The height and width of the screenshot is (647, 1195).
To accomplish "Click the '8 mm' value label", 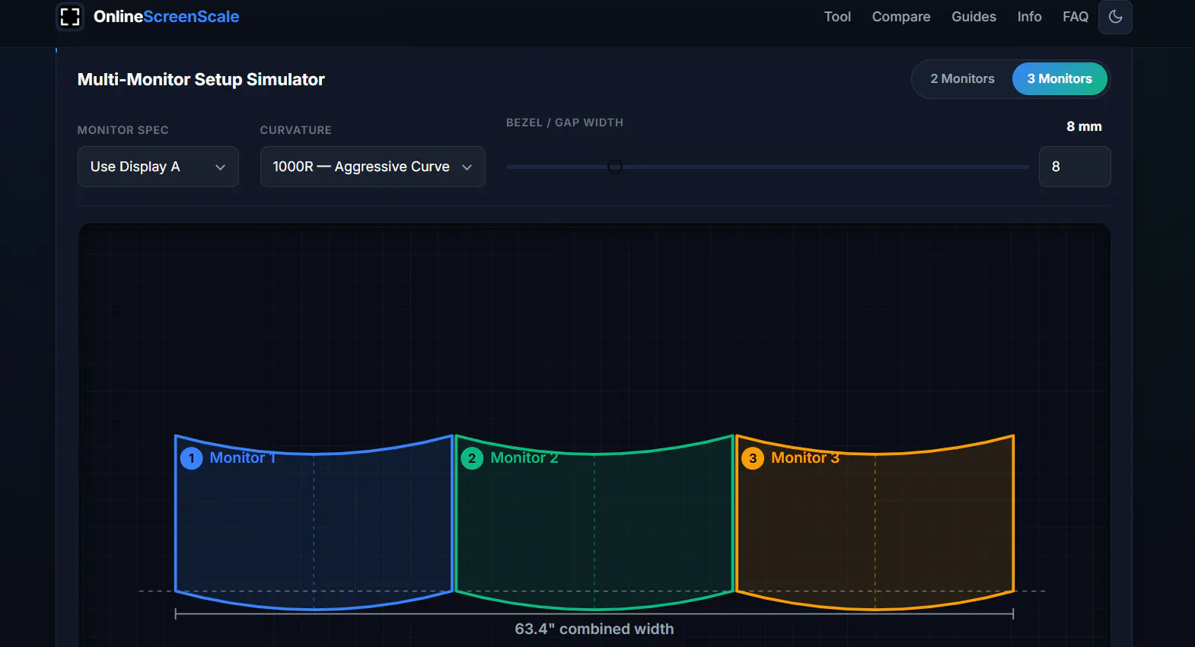I will (x=1084, y=126).
